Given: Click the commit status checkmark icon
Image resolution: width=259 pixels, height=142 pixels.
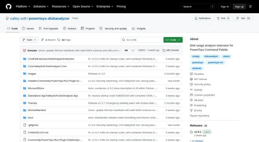Looking at the screenshot, I should 133,50.
